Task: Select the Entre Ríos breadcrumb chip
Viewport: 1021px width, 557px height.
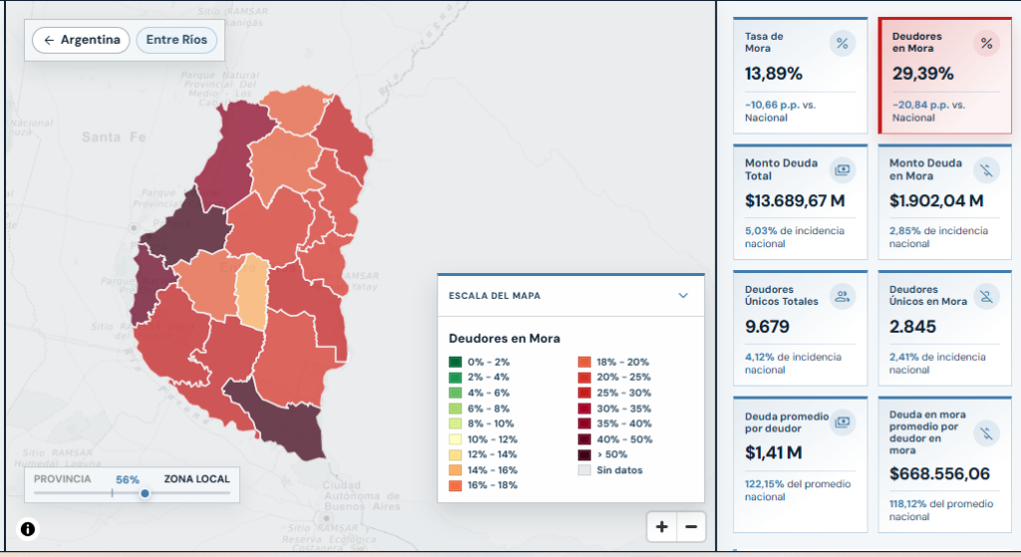Action: tap(176, 40)
